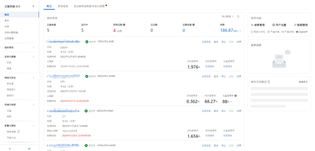This screenshot has height=151, width=315.
Task: Click the running status icon of 8核 32GiB instance
Action: (87, 76)
